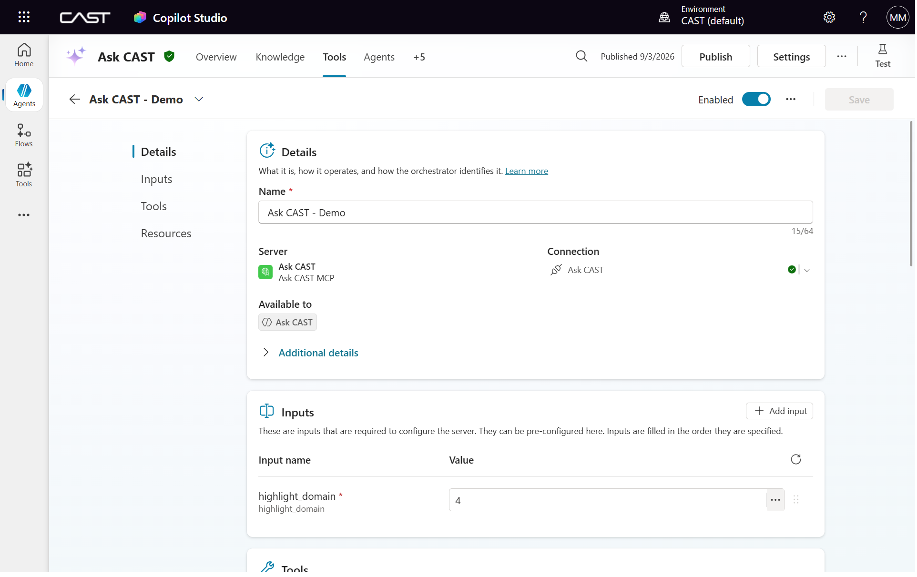Image resolution: width=917 pixels, height=577 pixels.
Task: Switch to the Agents tab
Action: tap(379, 57)
